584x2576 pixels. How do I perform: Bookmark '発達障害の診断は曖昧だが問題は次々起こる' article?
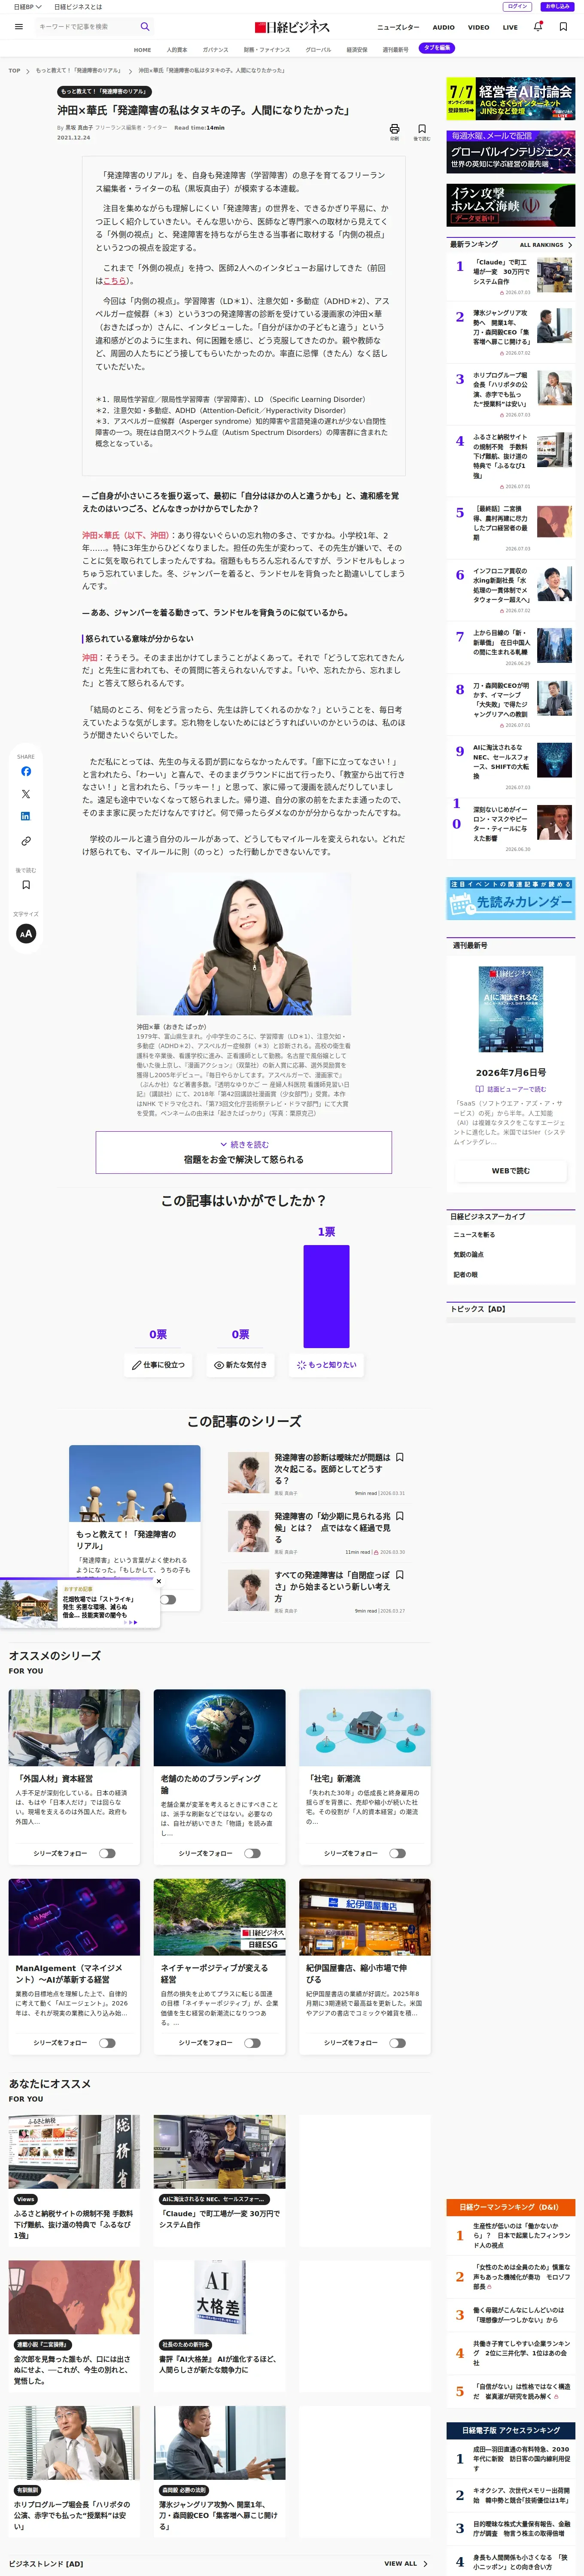click(x=400, y=1457)
